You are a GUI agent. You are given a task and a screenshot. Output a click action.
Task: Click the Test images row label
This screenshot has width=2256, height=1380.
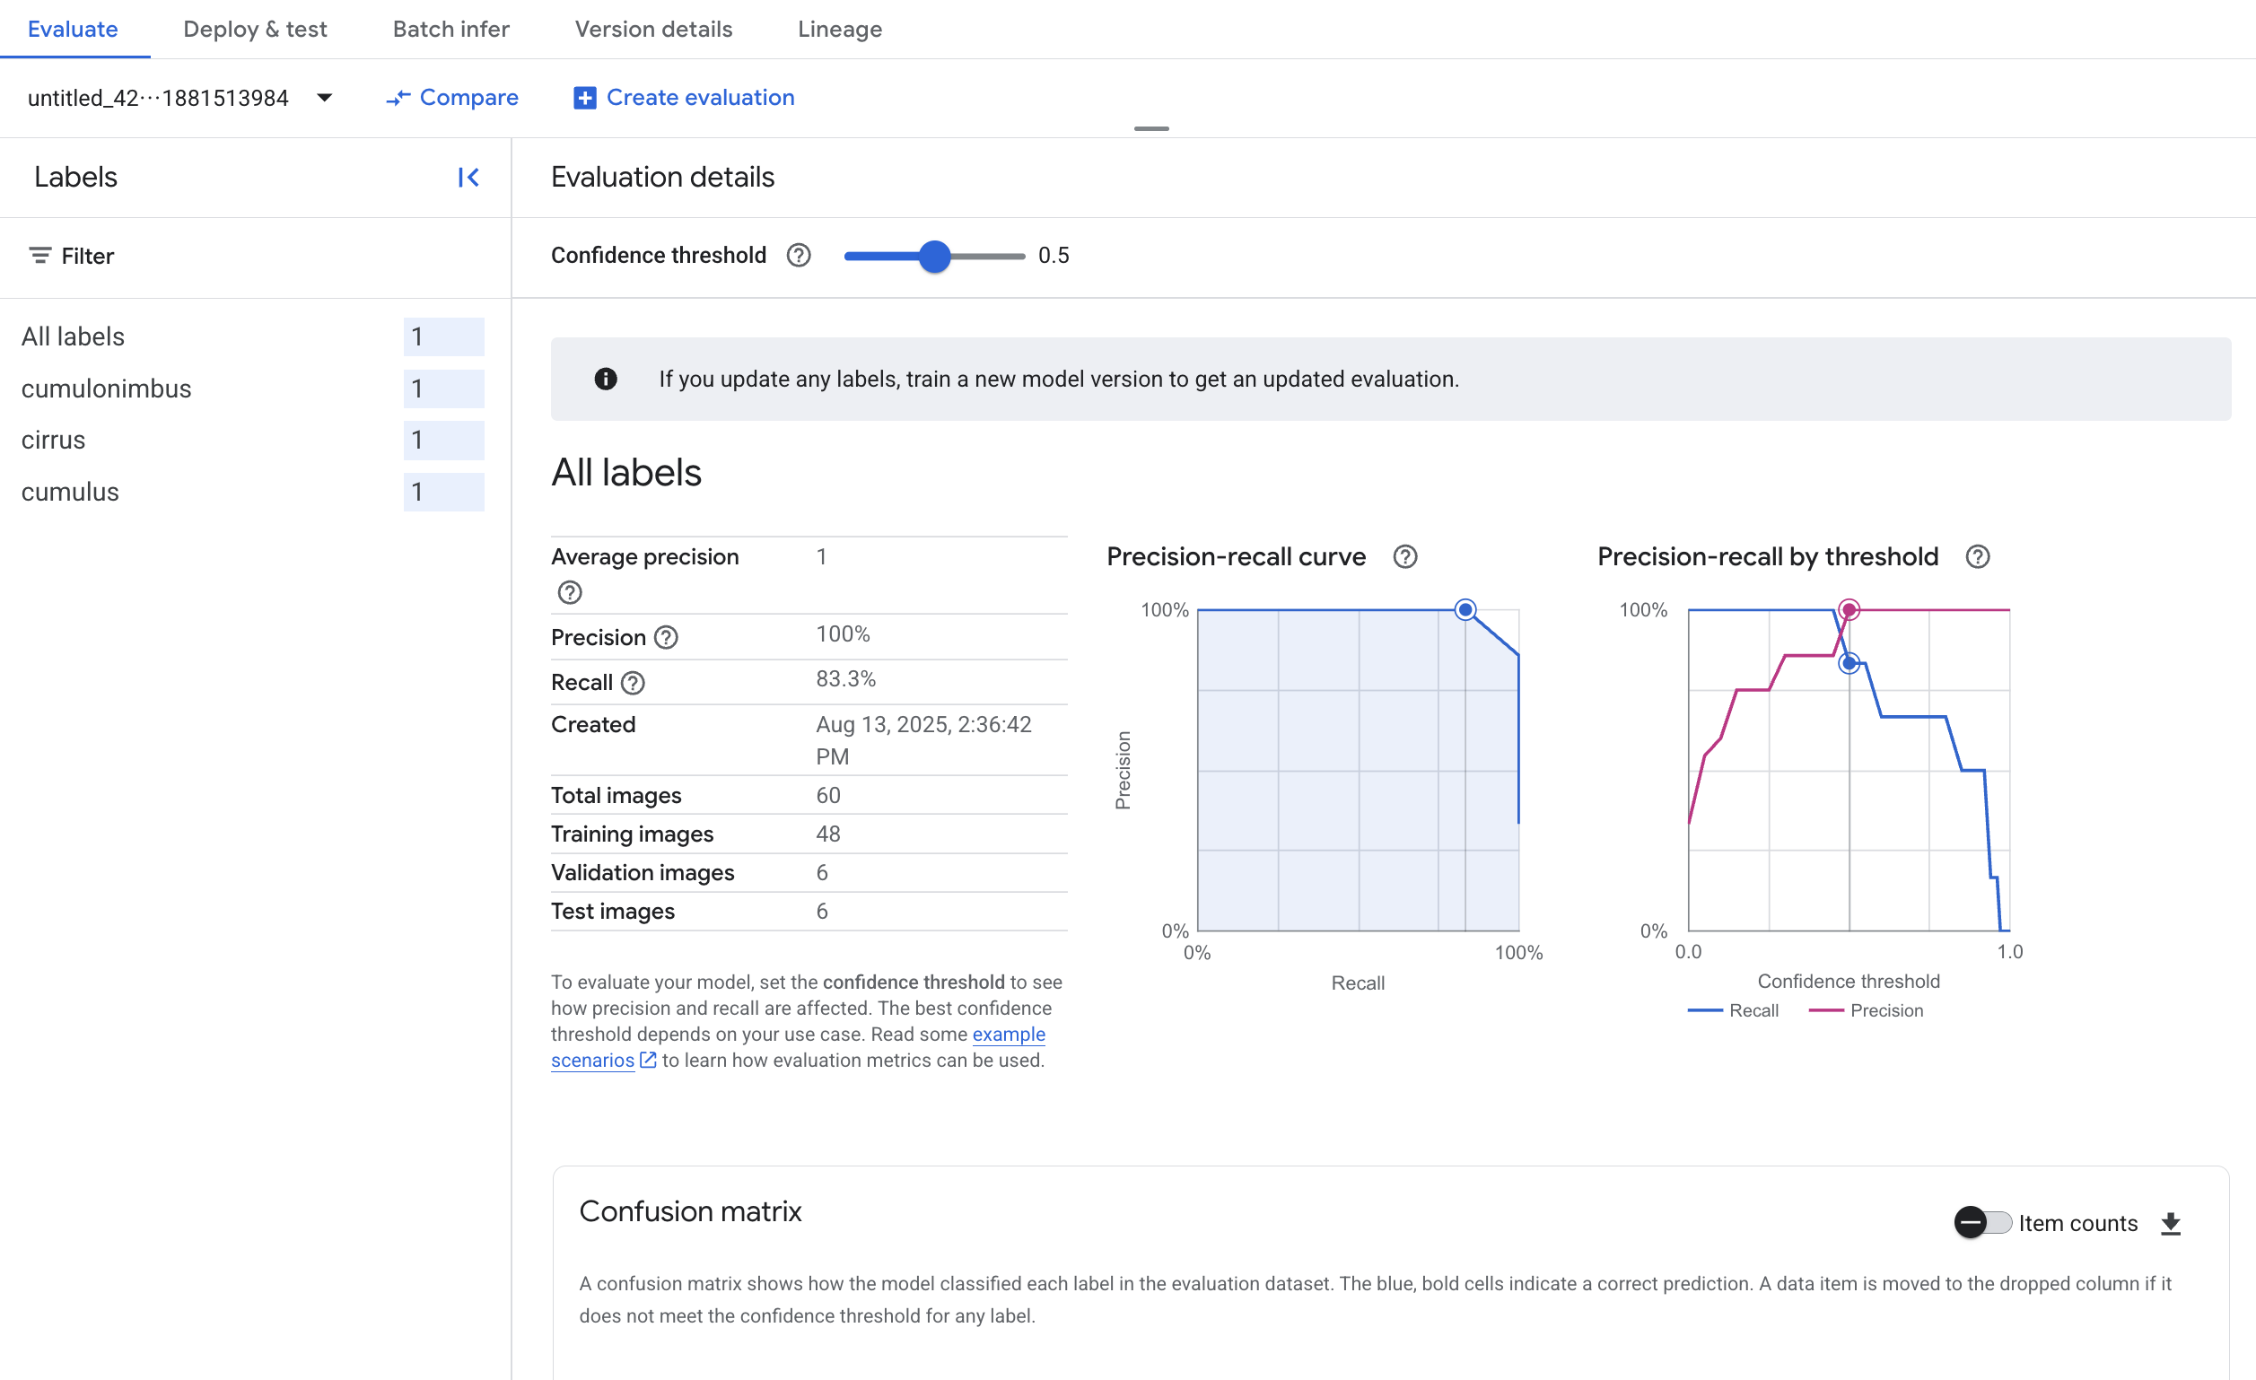pyautogui.click(x=613, y=911)
